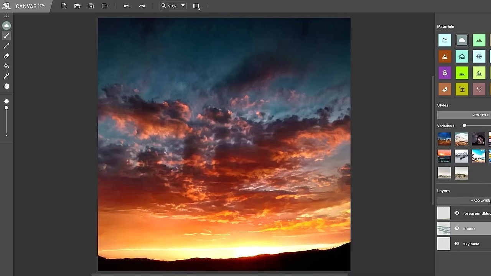This screenshot has height=276, width=491.
Task: Pick the brown stones material
Action: (x=445, y=89)
